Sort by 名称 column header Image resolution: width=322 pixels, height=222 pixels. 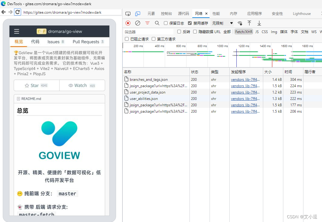point(156,72)
